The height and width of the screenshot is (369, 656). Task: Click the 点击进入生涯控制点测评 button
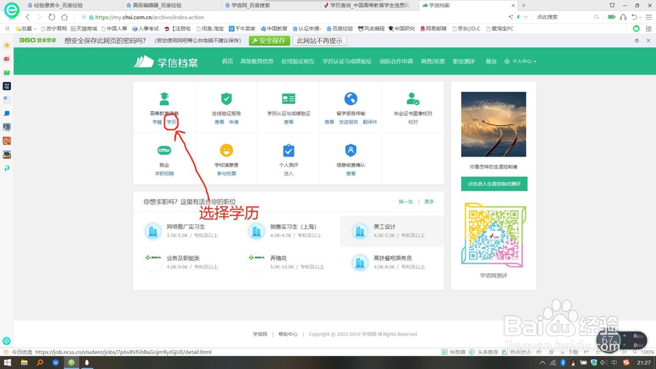(x=494, y=184)
